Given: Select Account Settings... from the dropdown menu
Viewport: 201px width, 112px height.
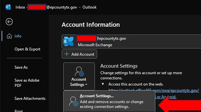Looking at the screenshot, I should tap(109, 101).
